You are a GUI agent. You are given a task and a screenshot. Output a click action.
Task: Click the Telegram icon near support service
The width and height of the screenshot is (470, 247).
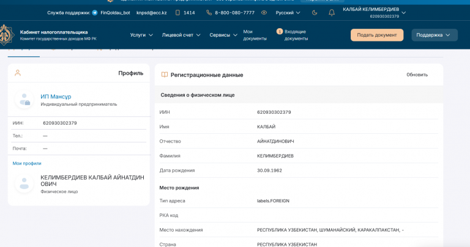pyautogui.click(x=95, y=13)
